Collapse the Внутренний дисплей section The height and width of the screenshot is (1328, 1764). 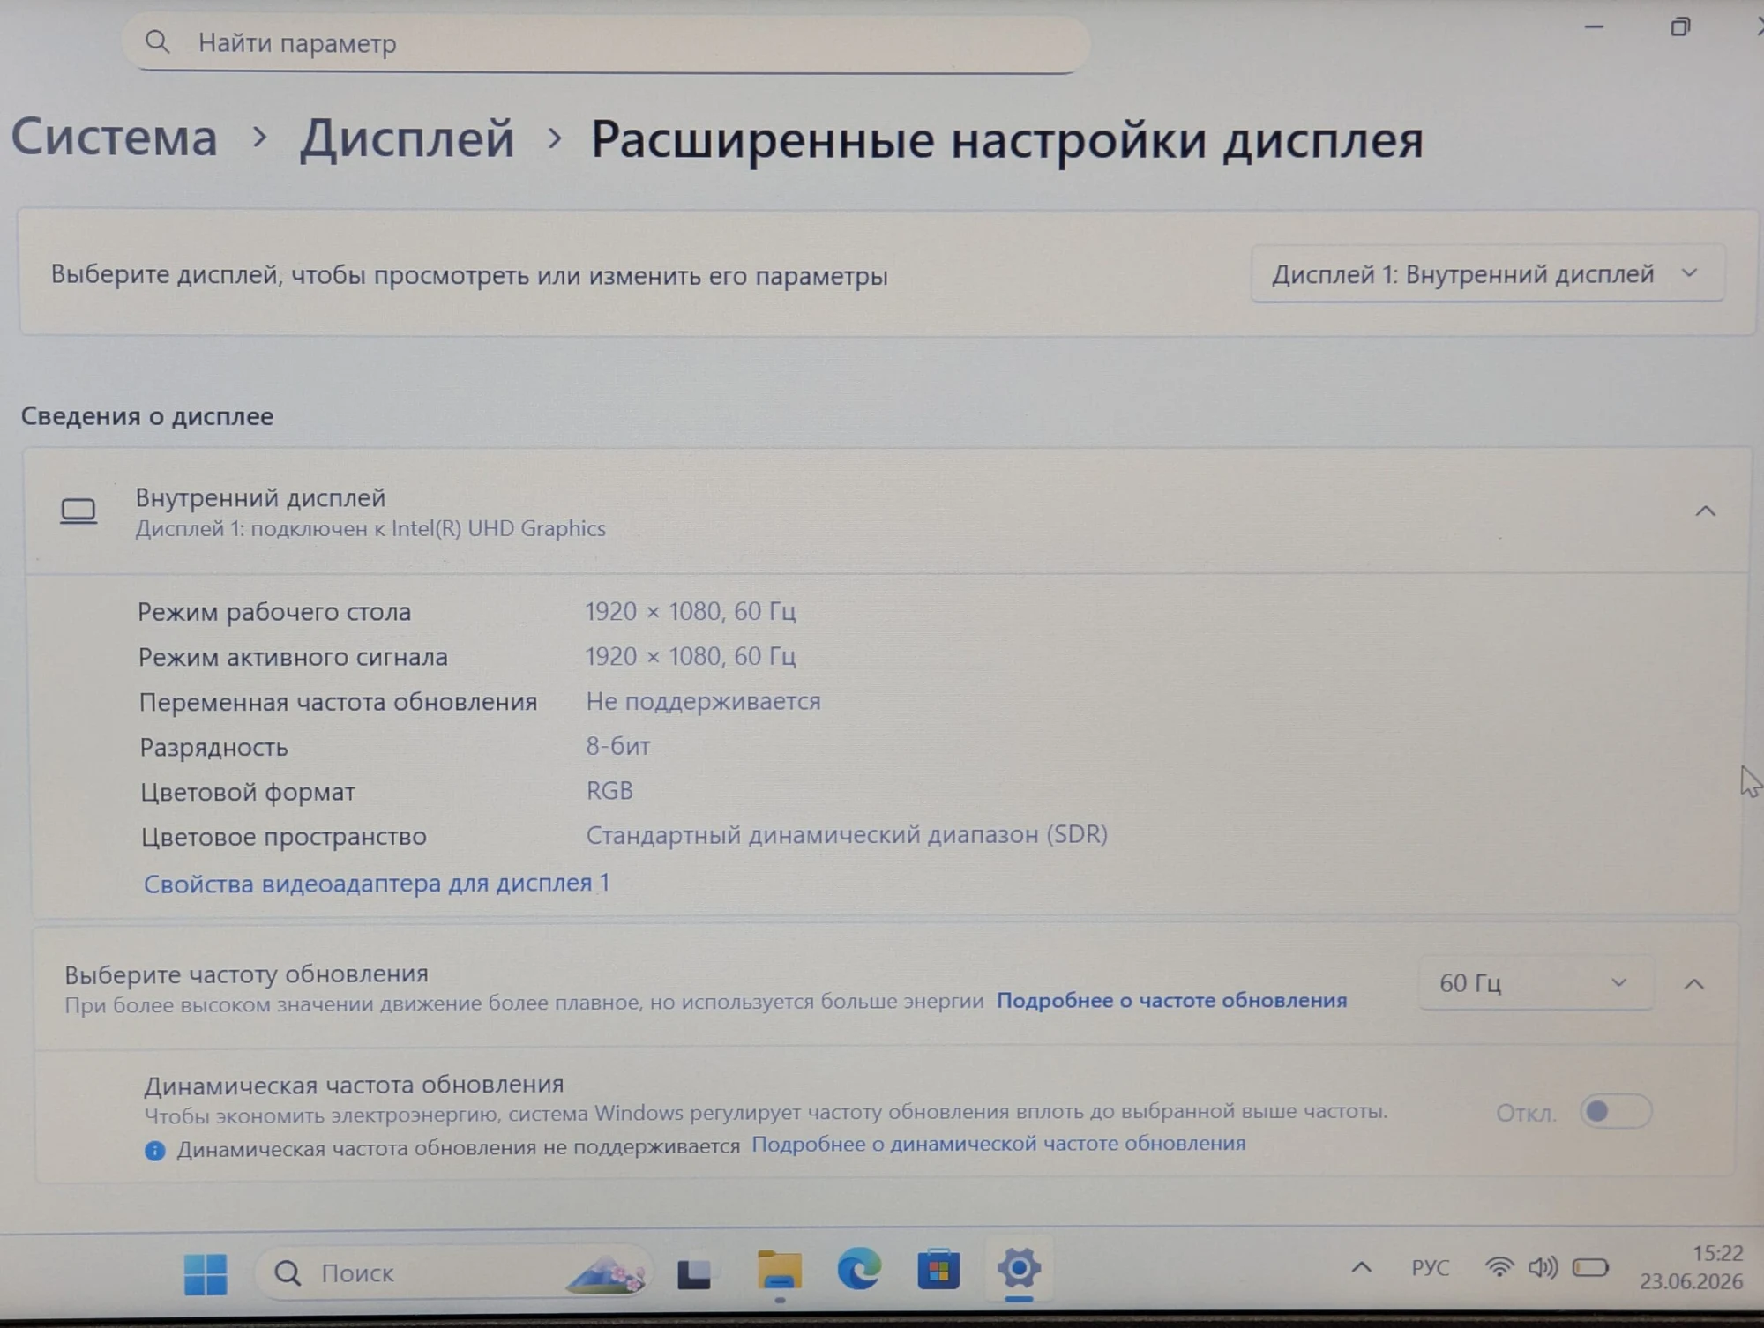(1705, 511)
